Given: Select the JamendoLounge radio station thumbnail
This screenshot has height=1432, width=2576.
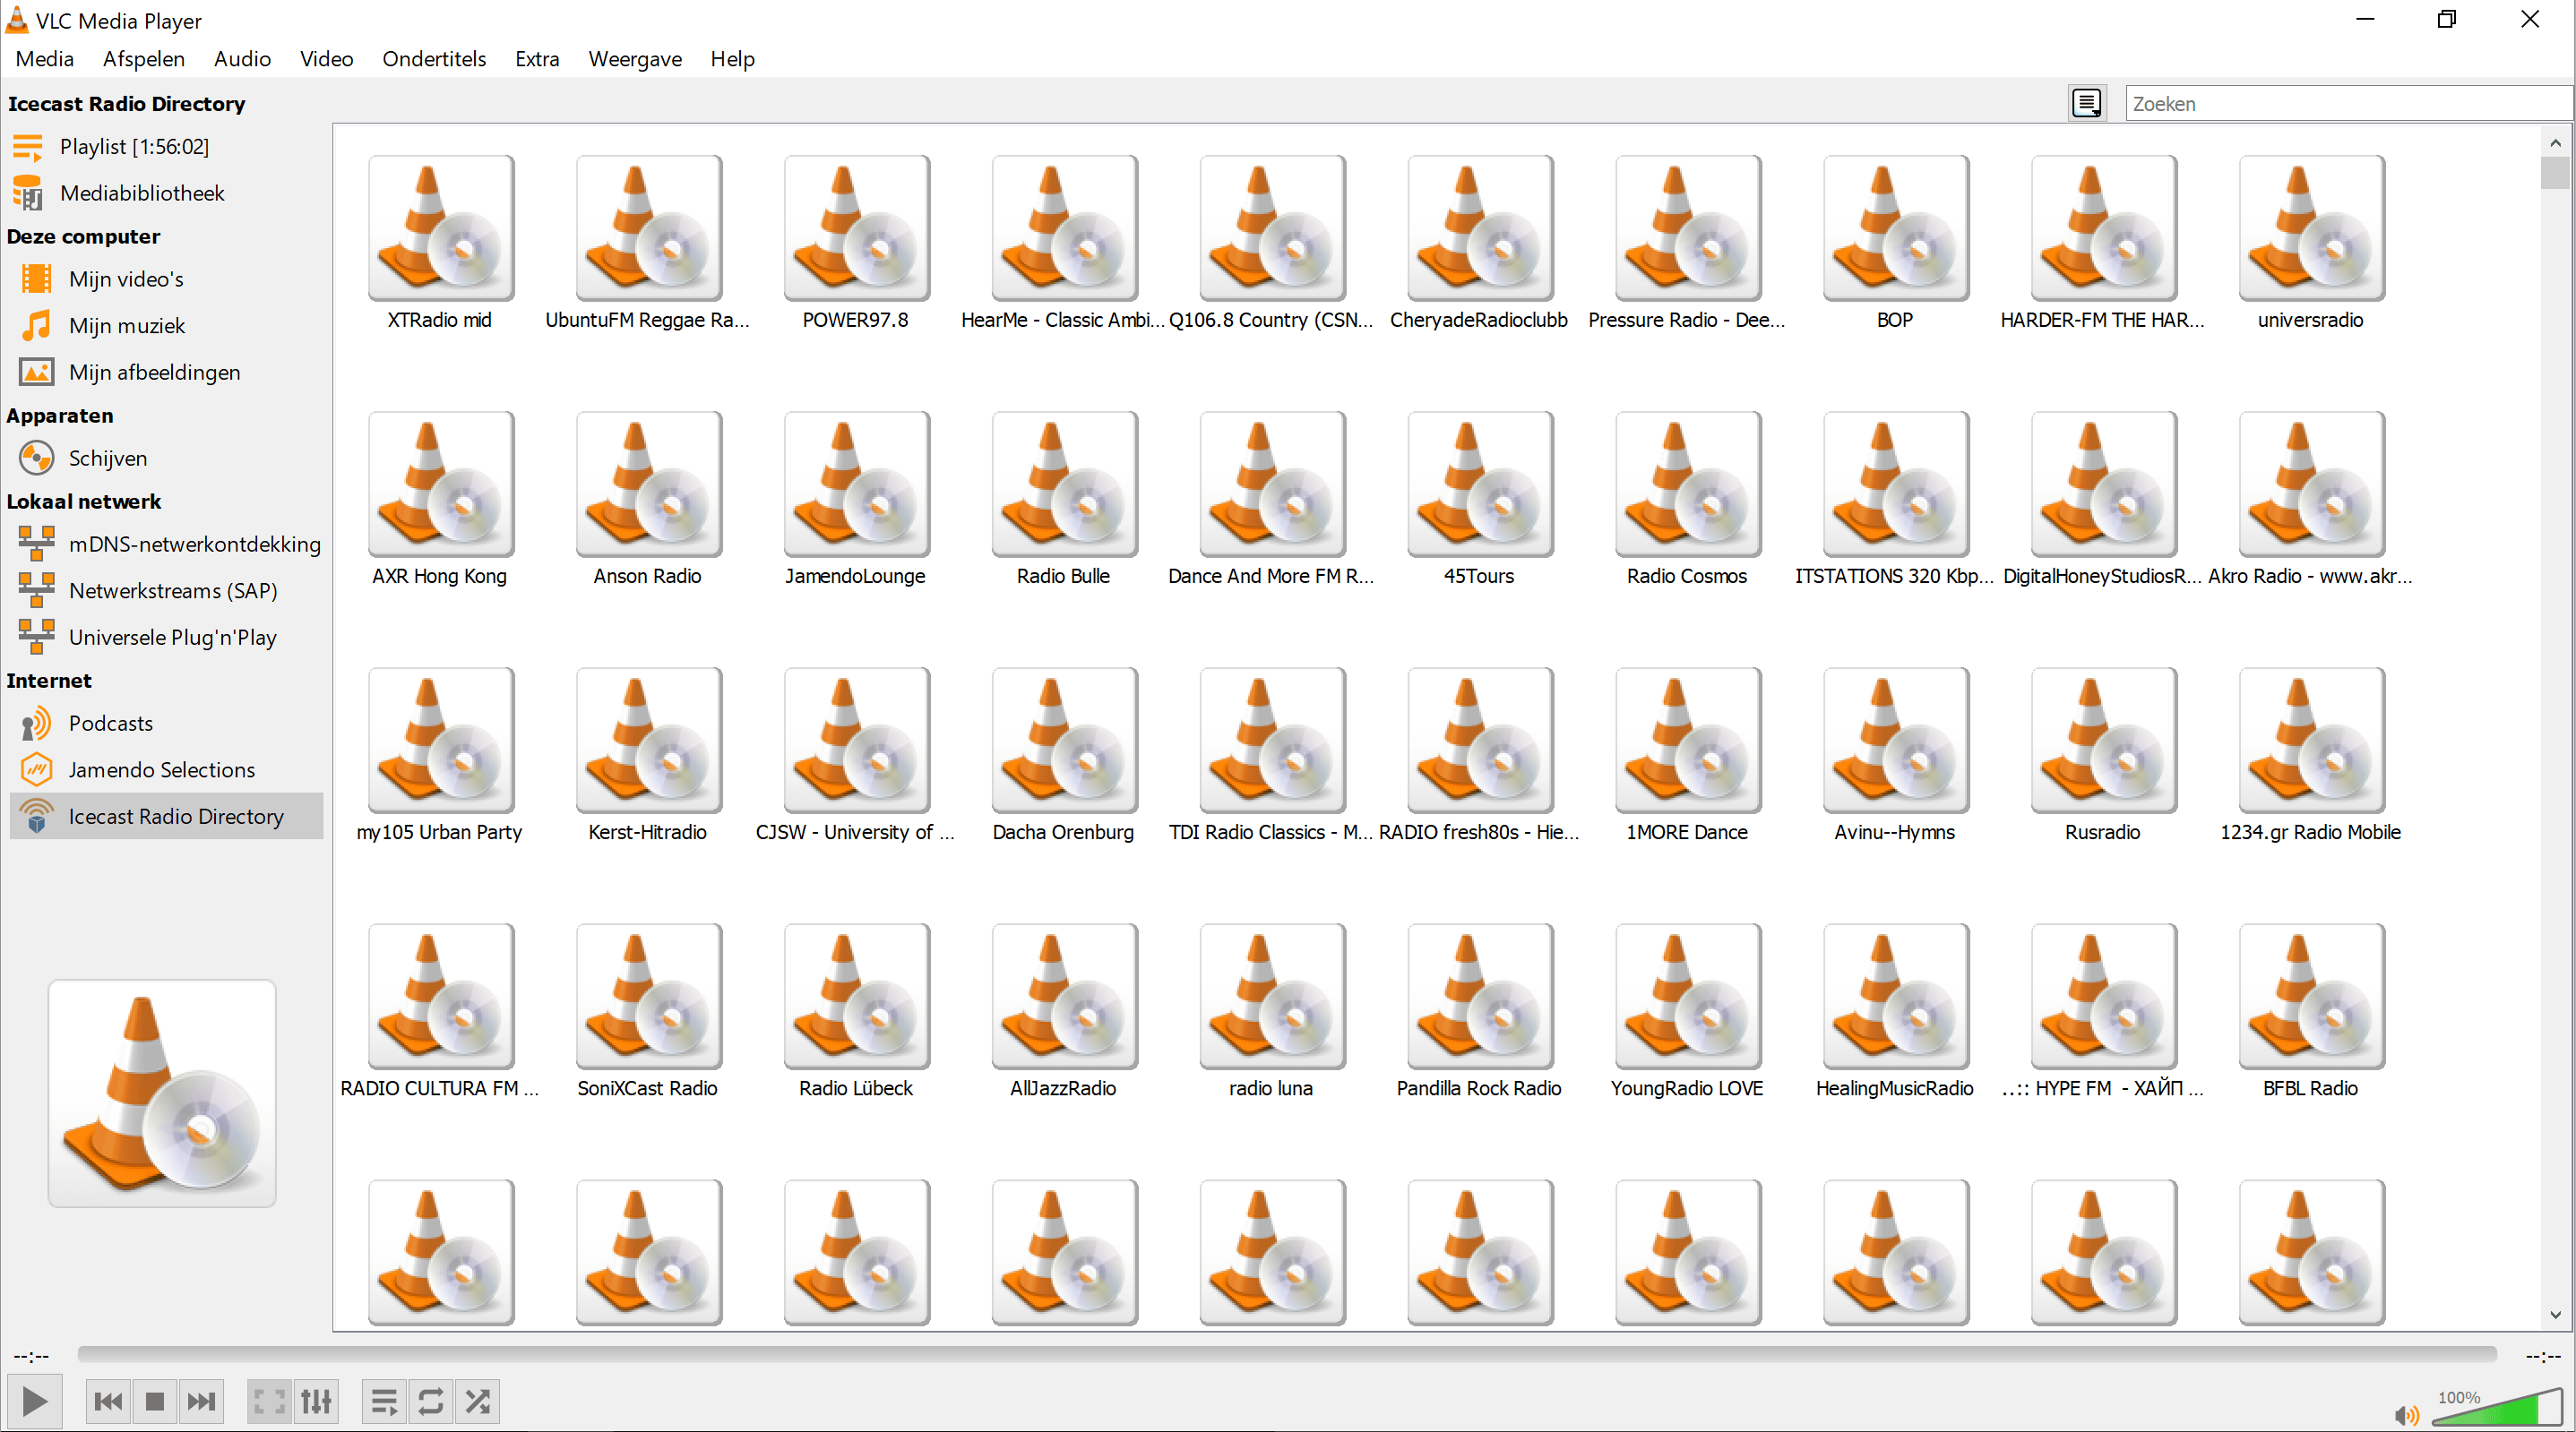Looking at the screenshot, I should pyautogui.click(x=856, y=484).
